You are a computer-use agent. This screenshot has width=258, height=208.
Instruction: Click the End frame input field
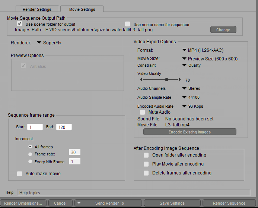(x=64, y=127)
